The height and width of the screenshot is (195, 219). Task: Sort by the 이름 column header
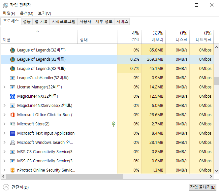(x=39, y=37)
